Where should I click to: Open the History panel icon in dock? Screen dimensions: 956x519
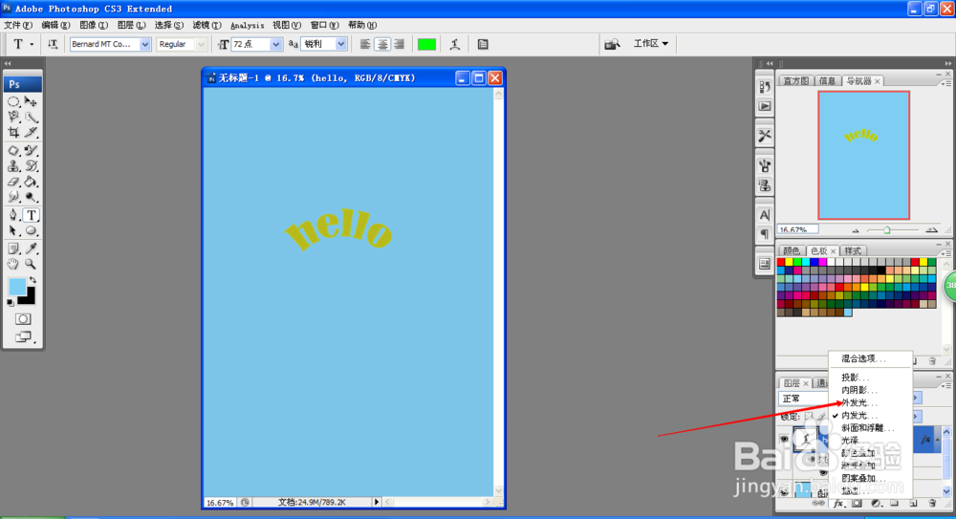pyautogui.click(x=765, y=87)
